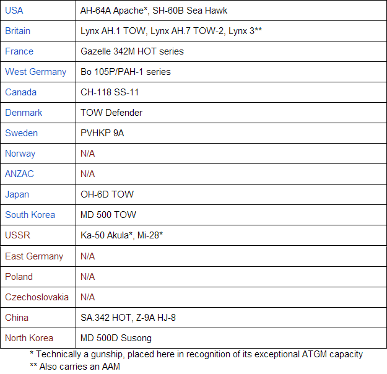Click the N/A entry in East Germany row
The height and width of the screenshot is (374, 387).
88,256
